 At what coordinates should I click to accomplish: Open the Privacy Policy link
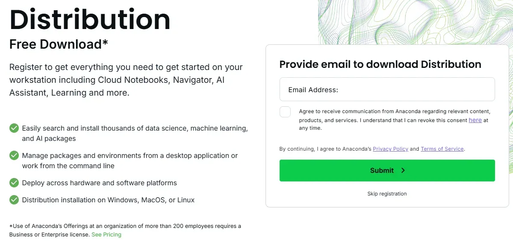(390, 149)
